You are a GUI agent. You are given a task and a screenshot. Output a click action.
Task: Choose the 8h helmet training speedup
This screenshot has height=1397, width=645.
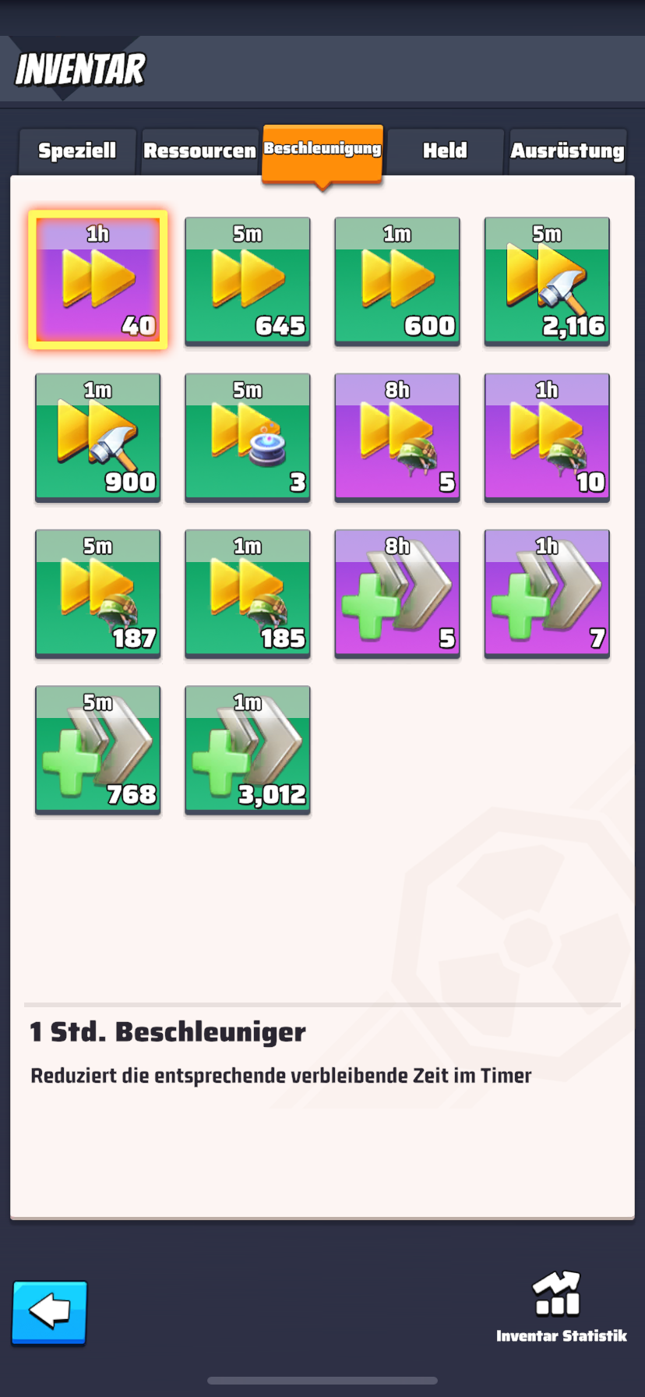click(x=397, y=437)
